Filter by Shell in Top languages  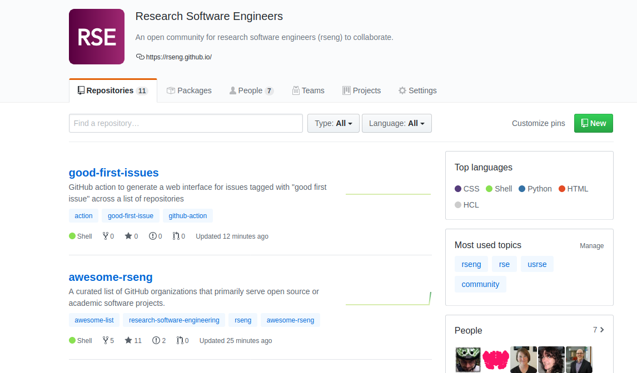pos(499,189)
